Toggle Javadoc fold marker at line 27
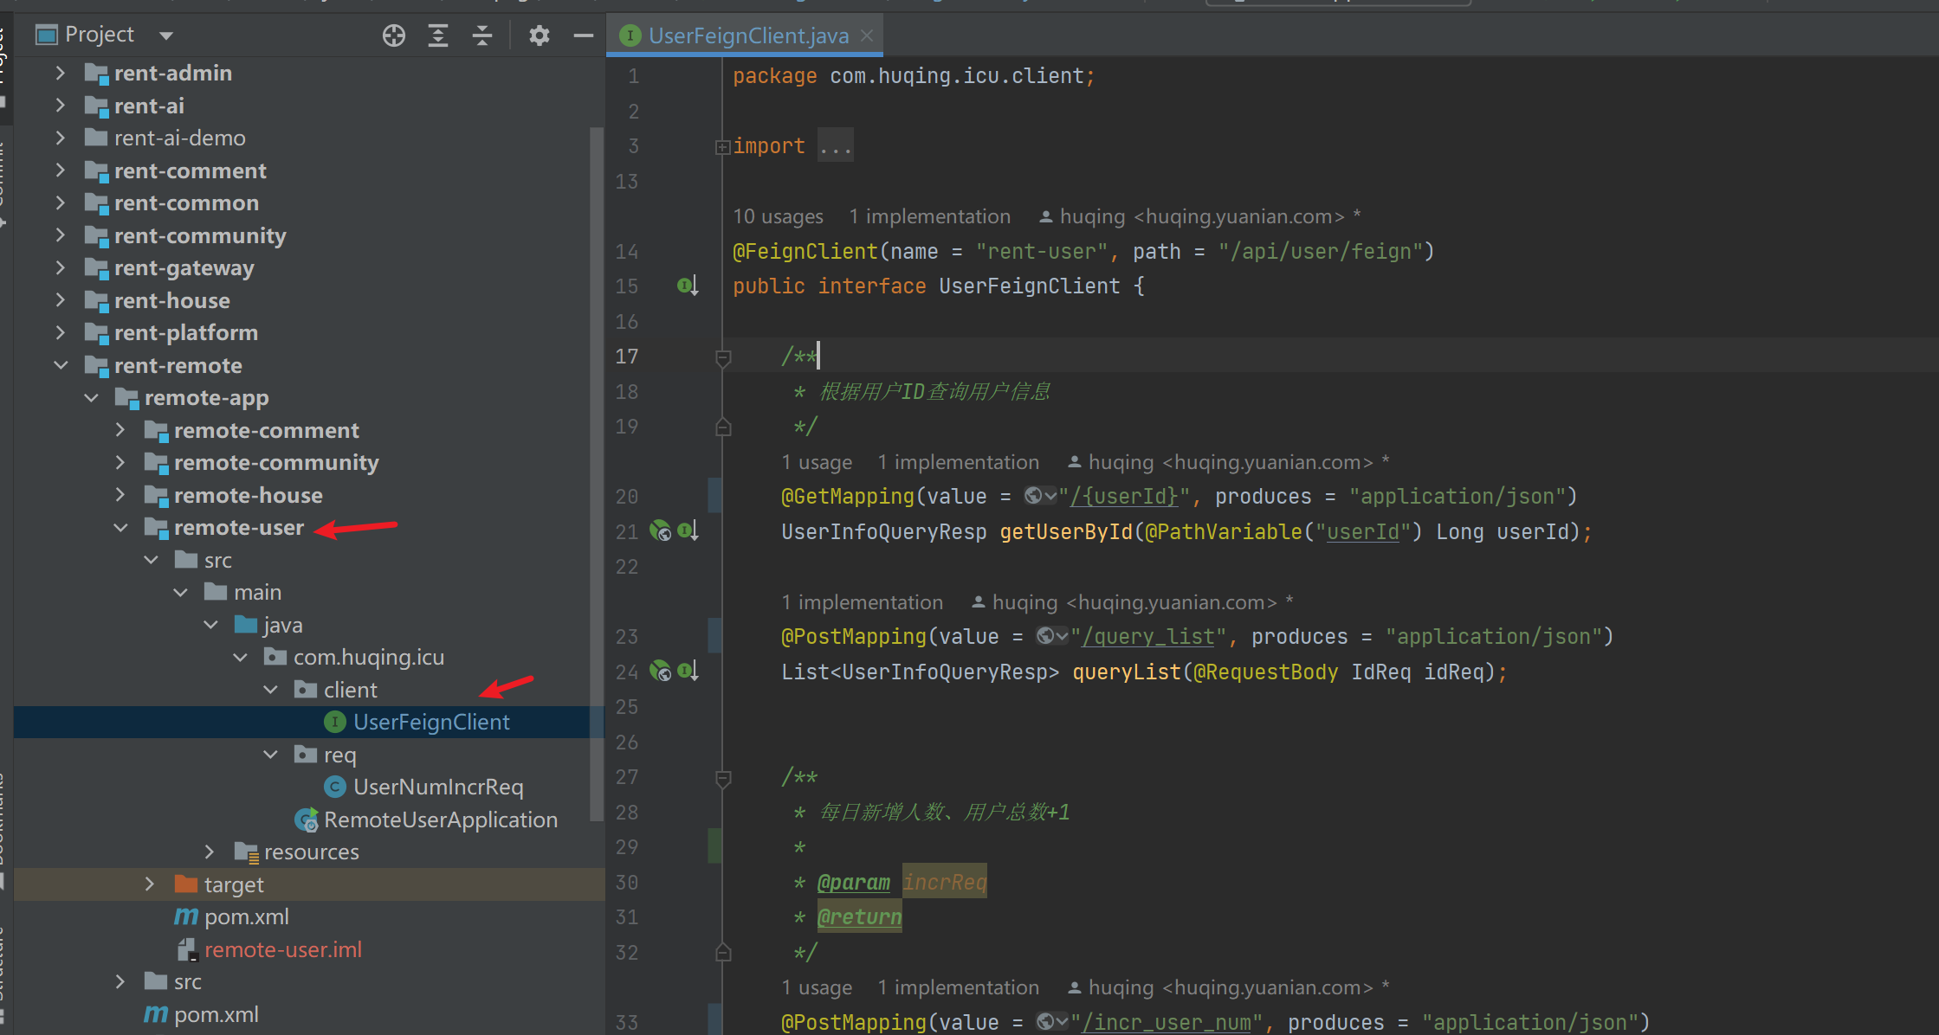Image resolution: width=1939 pixels, height=1035 pixels. pyautogui.click(x=724, y=778)
